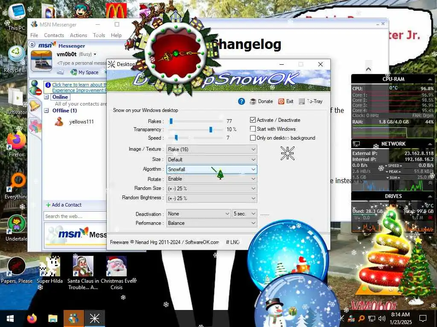
Task: Click the This PC desktop icon
Action: (x=17, y=16)
